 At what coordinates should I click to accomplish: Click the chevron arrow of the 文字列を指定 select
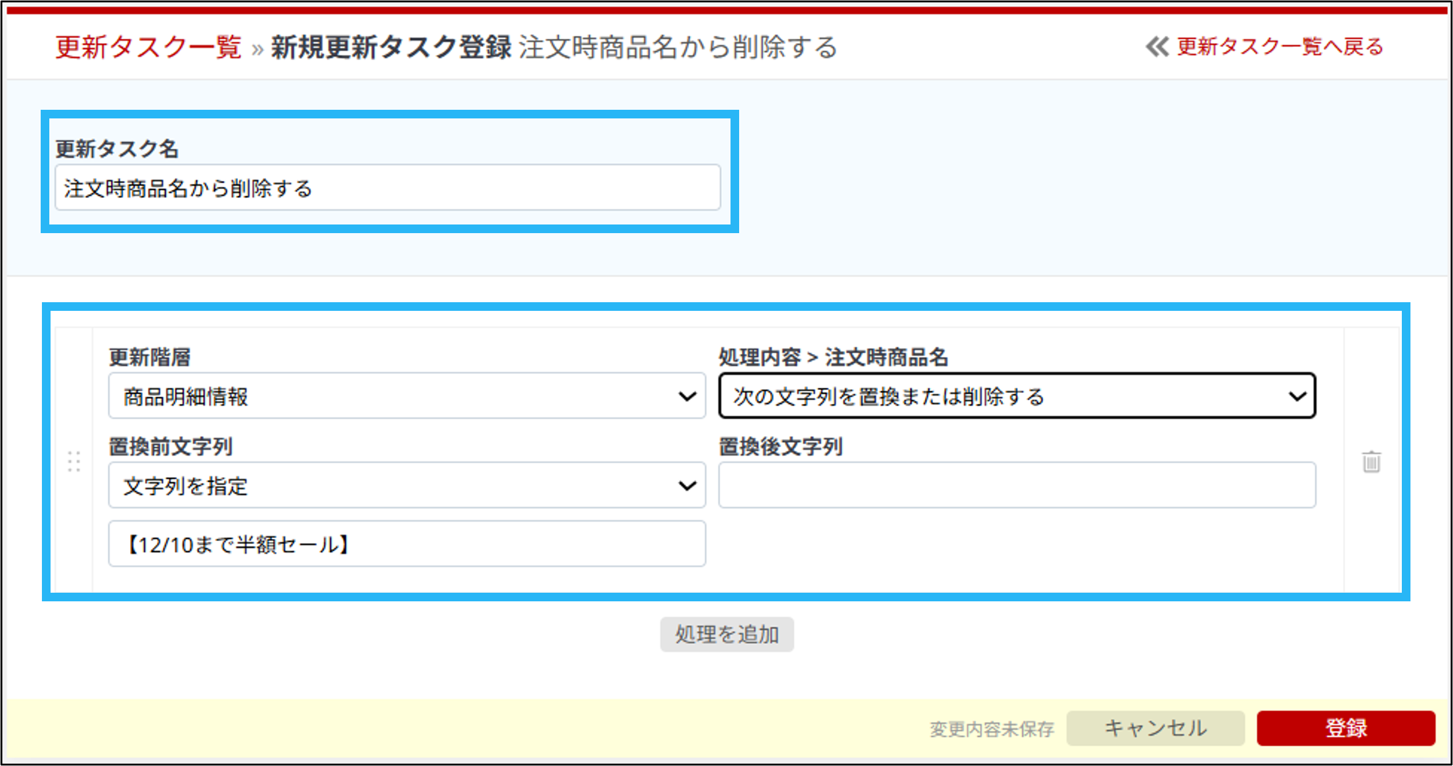coord(687,485)
